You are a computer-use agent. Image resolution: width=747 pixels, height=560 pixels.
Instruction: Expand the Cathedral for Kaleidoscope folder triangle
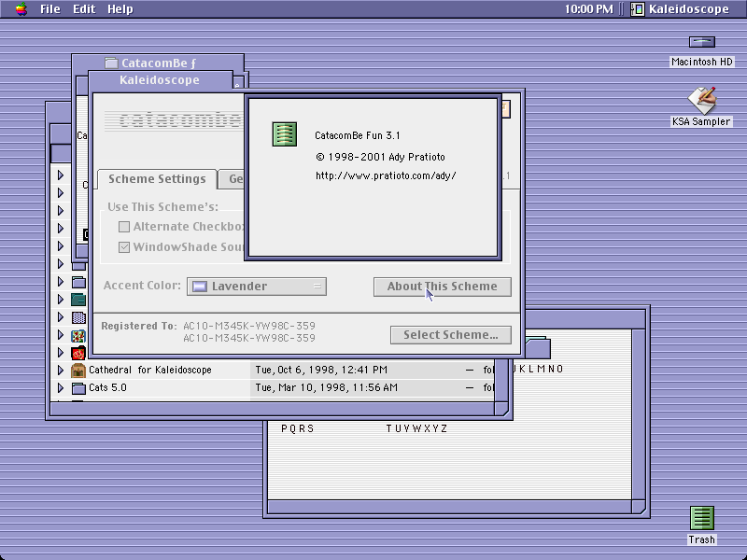coord(61,370)
